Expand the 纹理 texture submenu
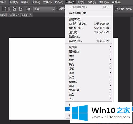133x124 pixels. (89, 77)
